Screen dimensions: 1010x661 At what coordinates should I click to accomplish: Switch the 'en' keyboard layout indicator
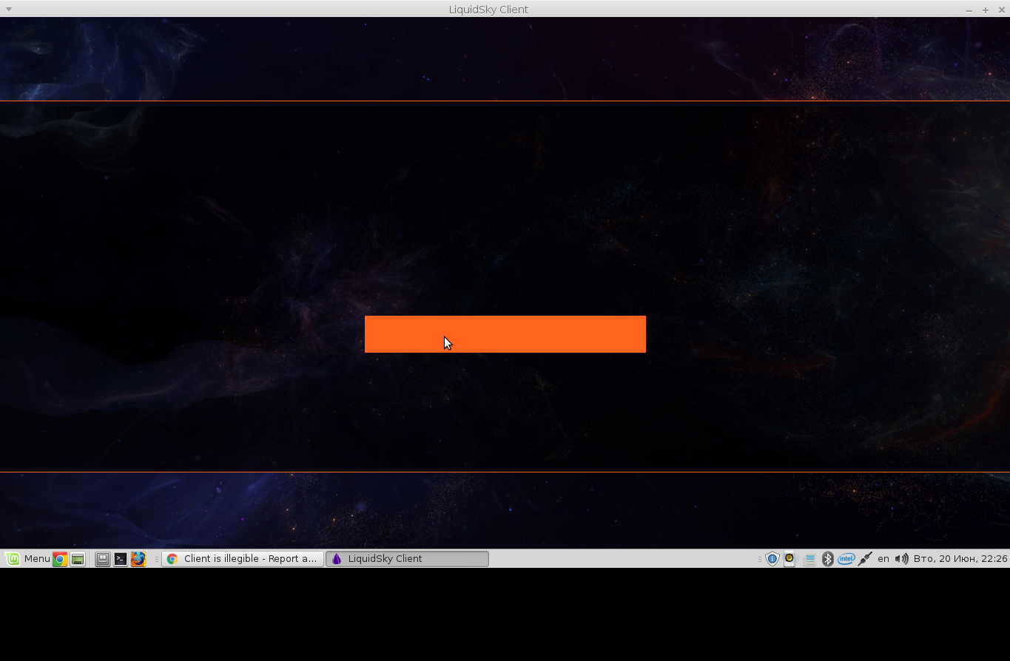pos(883,559)
